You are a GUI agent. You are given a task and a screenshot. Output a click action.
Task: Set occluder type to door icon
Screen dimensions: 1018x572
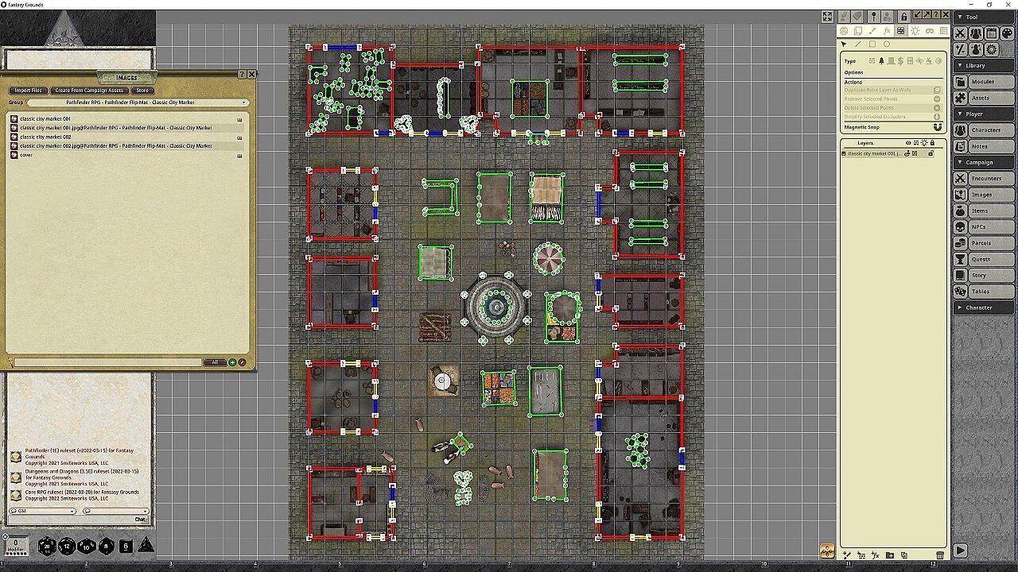[x=891, y=61]
